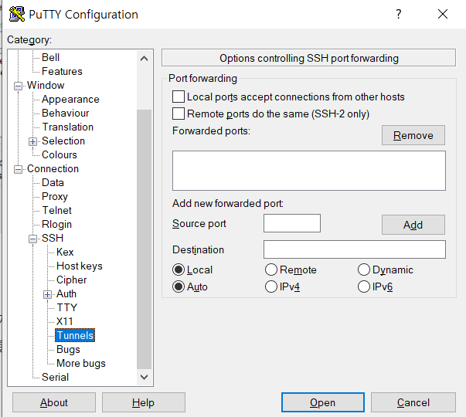Select Serial in the category tree

[56, 377]
